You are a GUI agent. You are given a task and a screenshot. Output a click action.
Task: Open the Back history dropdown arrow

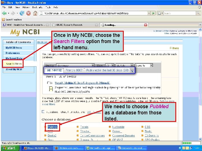pyautogui.click(x=8, y=13)
